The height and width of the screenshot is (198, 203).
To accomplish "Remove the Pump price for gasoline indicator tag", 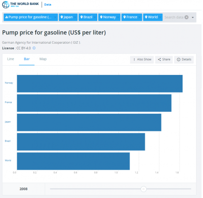I will (x=55, y=17).
